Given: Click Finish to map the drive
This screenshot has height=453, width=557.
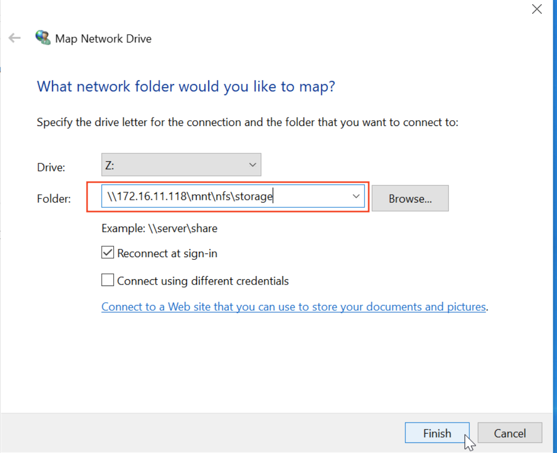Looking at the screenshot, I should [x=436, y=433].
